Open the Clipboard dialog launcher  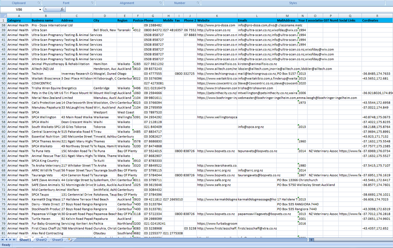39,3
